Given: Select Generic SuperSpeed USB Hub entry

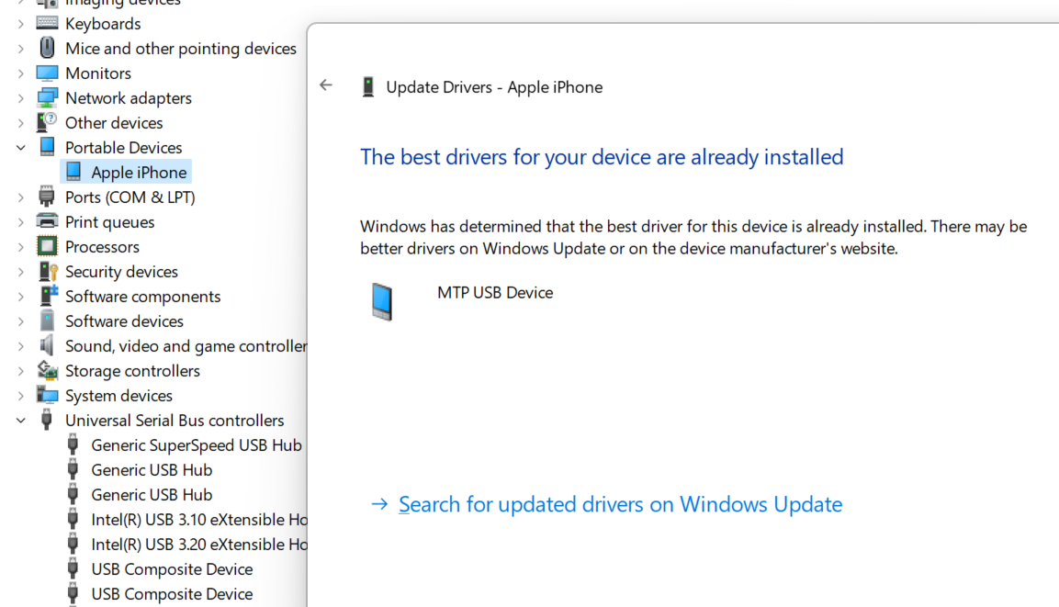Looking at the screenshot, I should coord(197,445).
